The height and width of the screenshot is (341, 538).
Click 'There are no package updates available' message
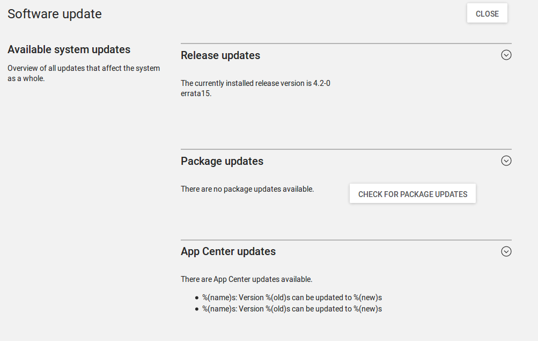[247, 189]
